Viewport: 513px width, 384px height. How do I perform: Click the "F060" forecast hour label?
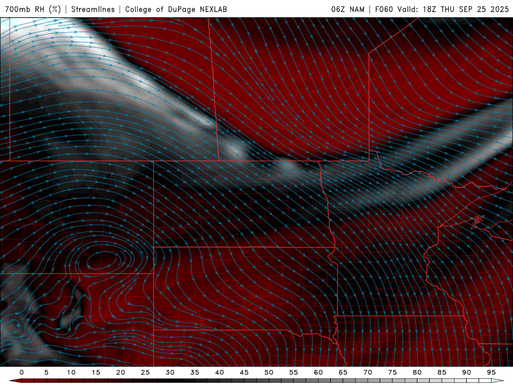tap(383, 9)
